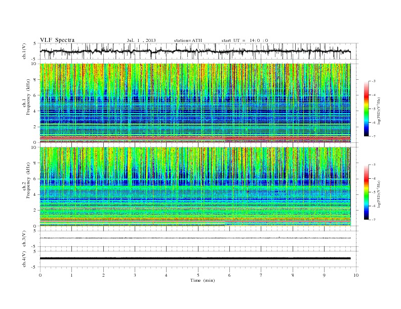This screenshot has height=309, width=401.
Task: Select the "ch.3(V)" axis label
Action: point(24,239)
